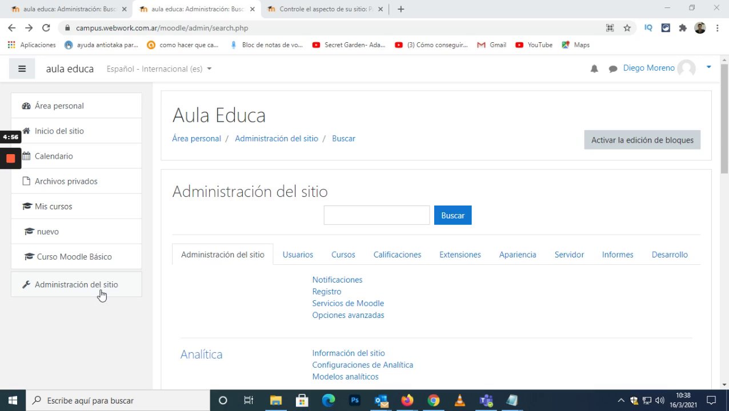Image resolution: width=729 pixels, height=411 pixels.
Task: Open Área personal in the sidebar
Action: point(77,106)
